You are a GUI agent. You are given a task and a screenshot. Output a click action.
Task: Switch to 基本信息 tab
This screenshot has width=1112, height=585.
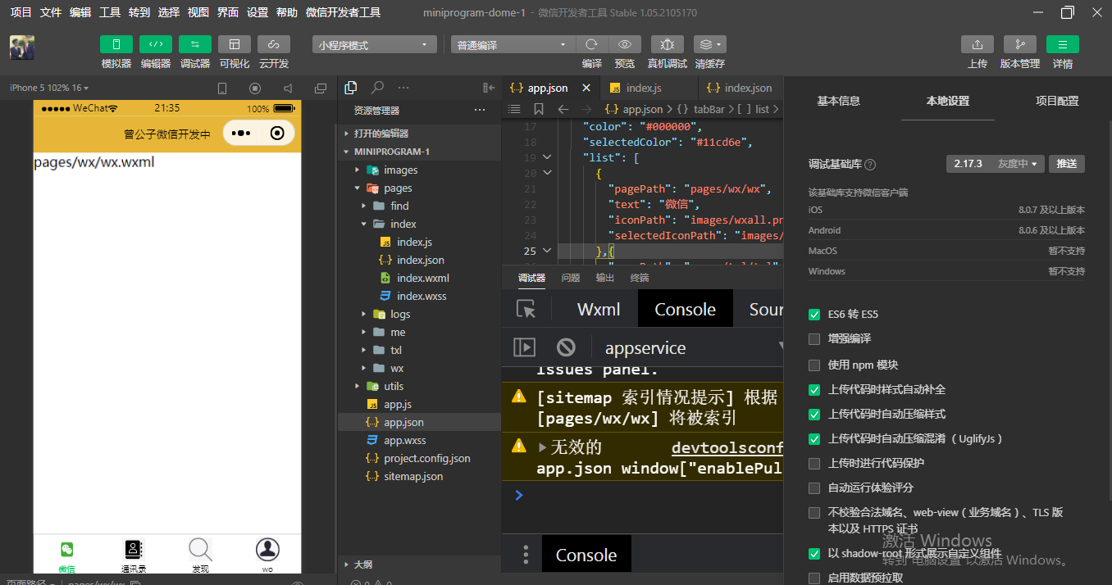tap(839, 101)
